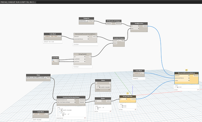Edit the code block containing 2 and "0"
The height and width of the screenshot is (122, 202).
coord(54,61)
